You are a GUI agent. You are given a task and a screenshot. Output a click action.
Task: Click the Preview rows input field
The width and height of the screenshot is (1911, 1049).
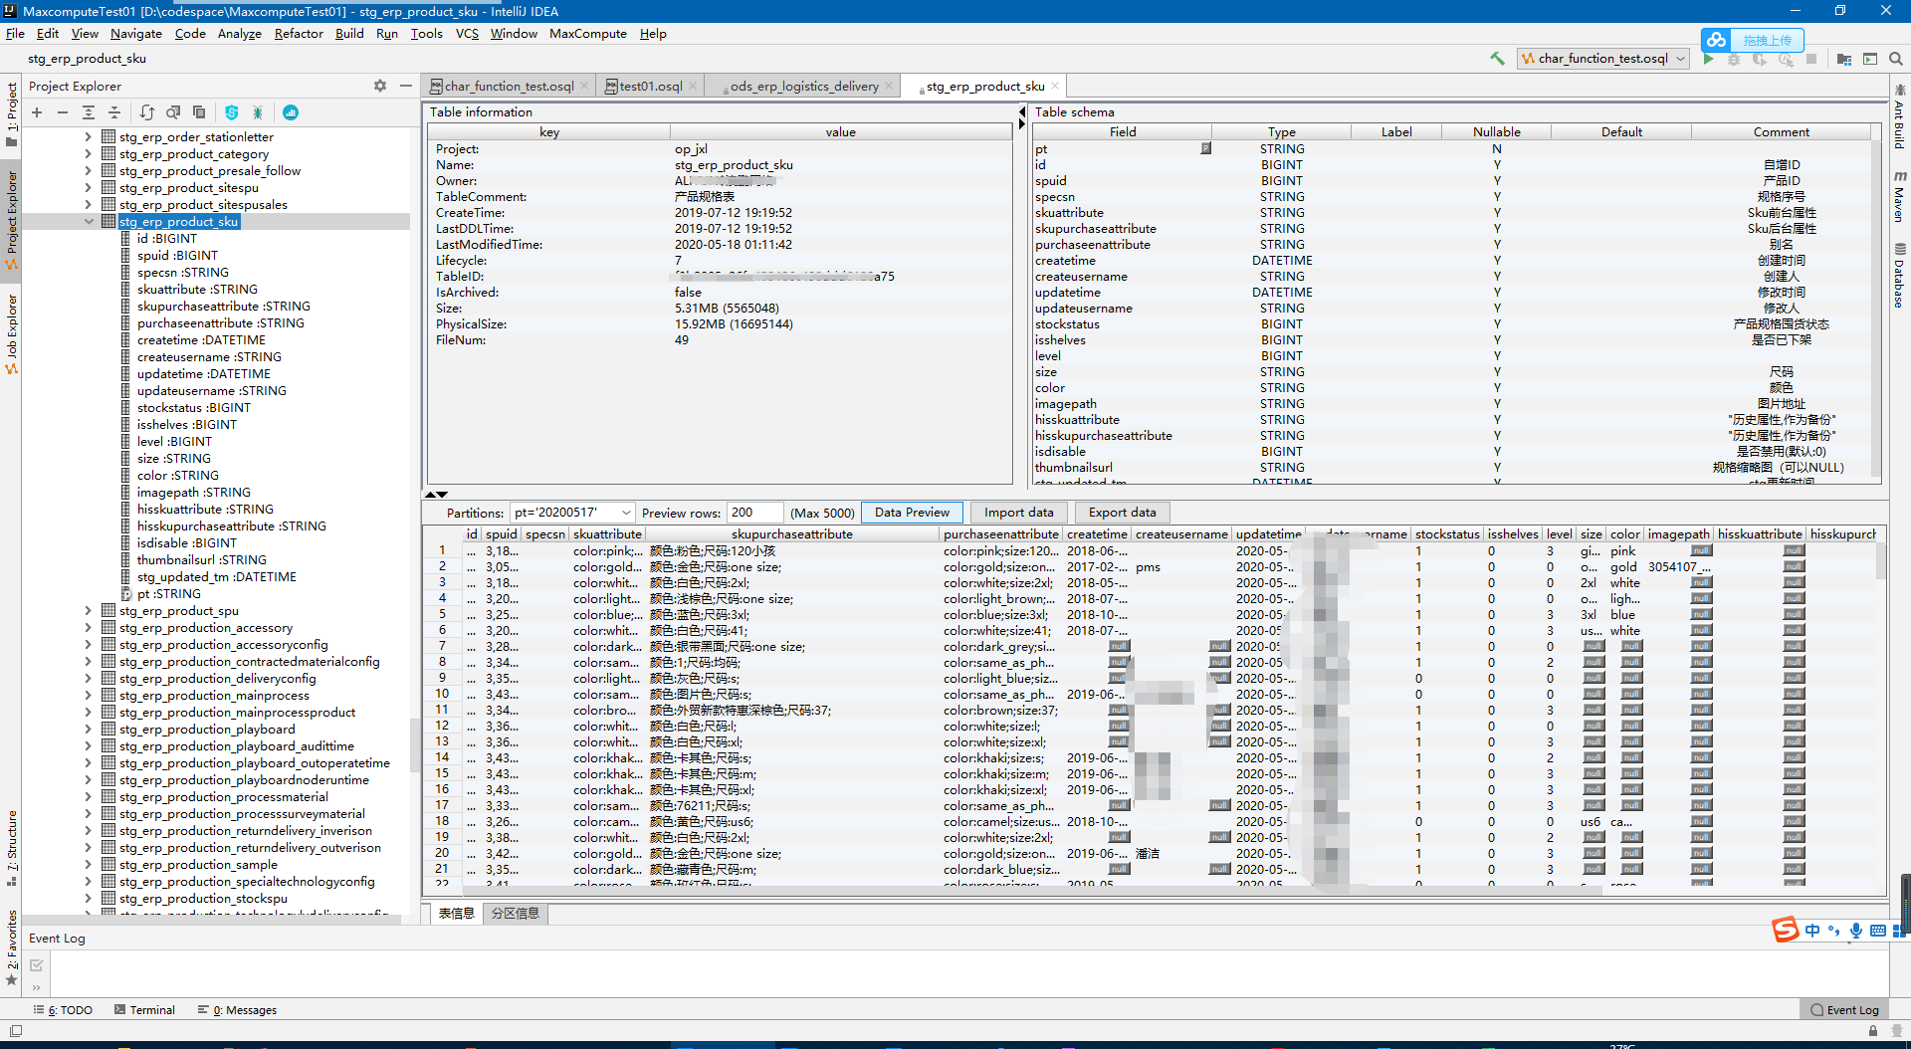pyautogui.click(x=753, y=512)
